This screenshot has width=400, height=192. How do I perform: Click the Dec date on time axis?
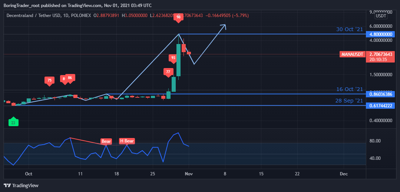344,174
